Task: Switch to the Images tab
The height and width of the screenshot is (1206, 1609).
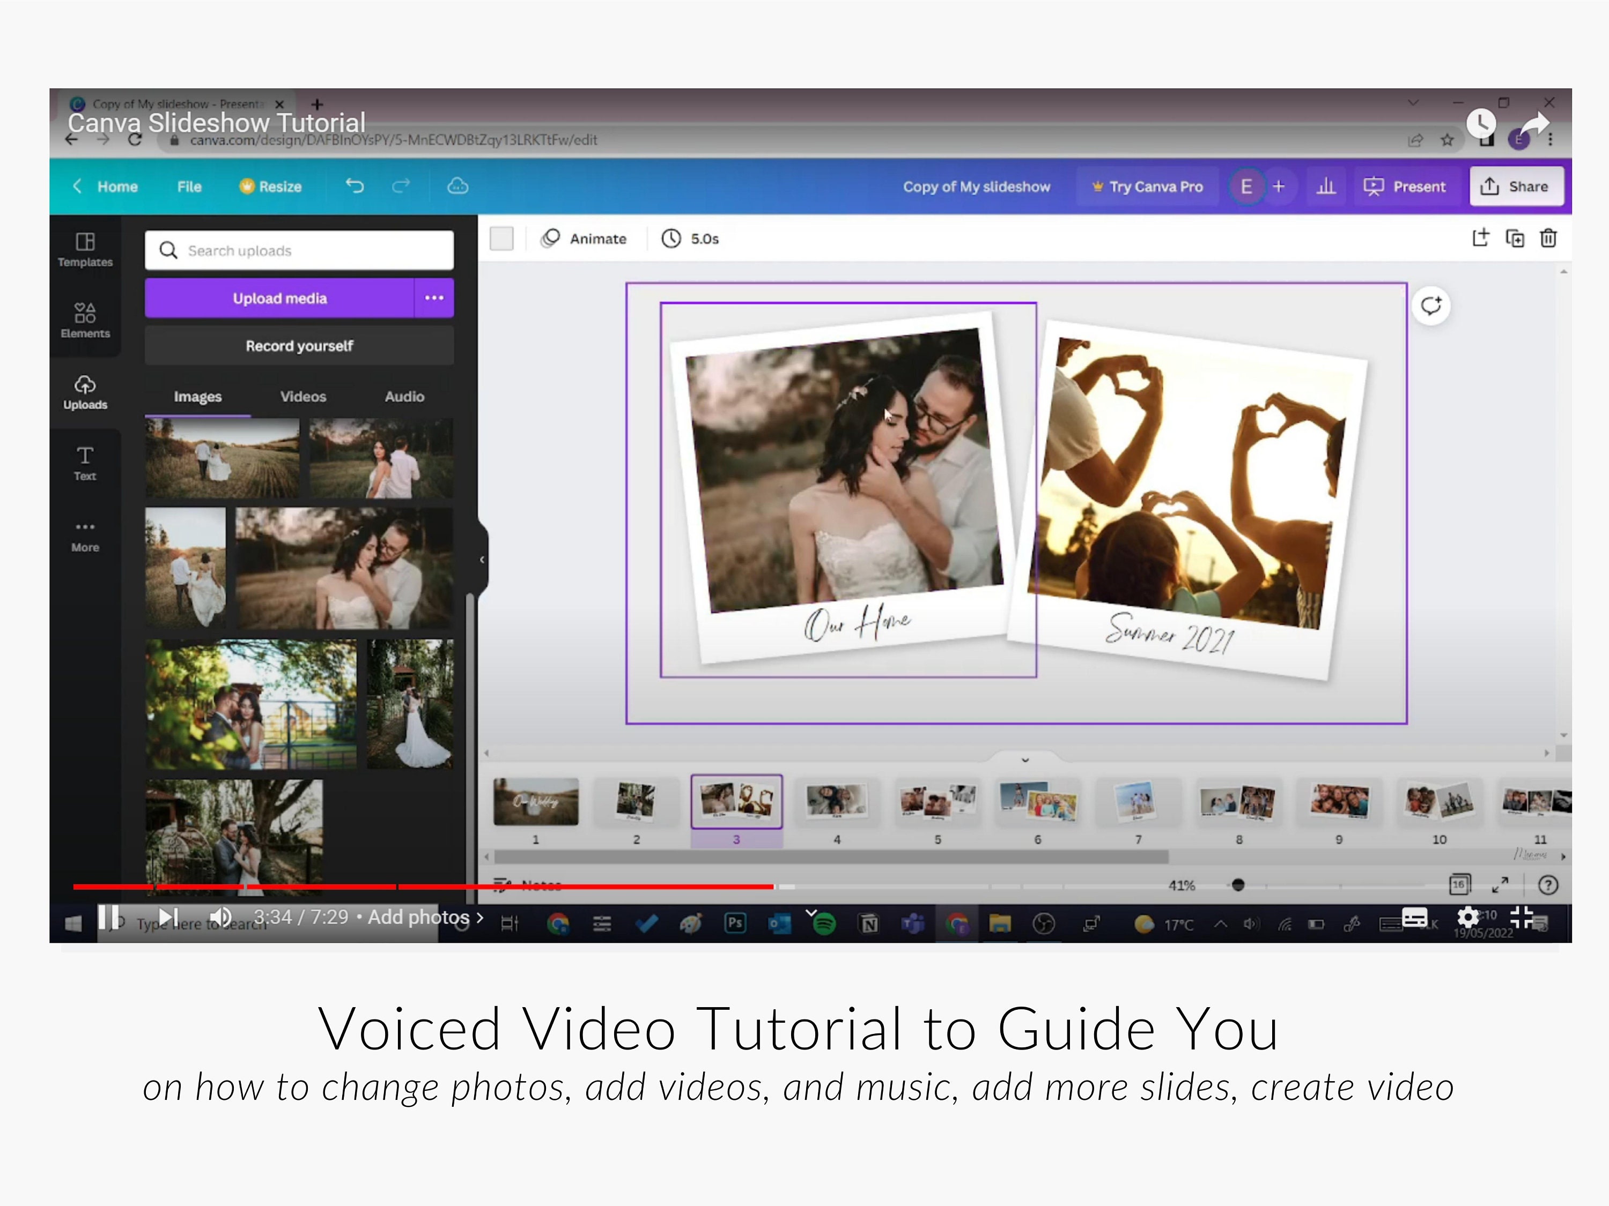Action: click(198, 397)
